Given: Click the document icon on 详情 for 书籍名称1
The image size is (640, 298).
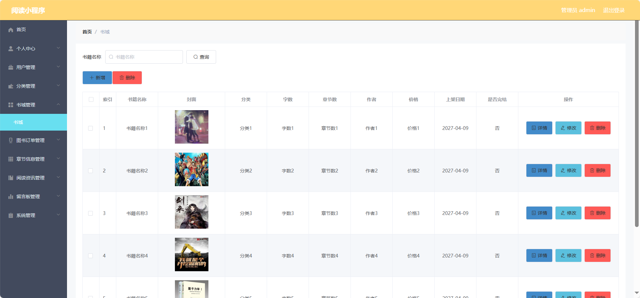Looking at the screenshot, I should coord(534,128).
